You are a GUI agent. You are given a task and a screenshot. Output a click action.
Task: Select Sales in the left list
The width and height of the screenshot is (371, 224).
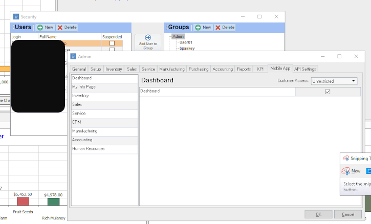click(x=104, y=104)
